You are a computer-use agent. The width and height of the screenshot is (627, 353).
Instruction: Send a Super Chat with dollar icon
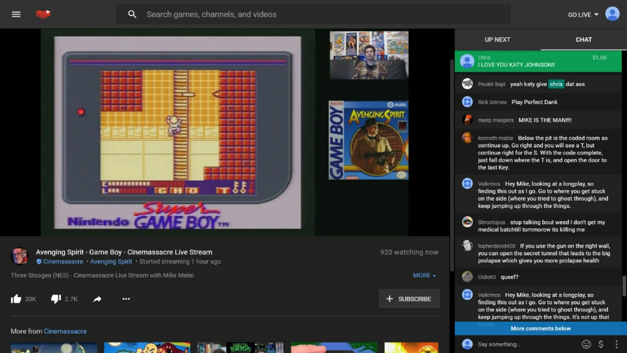coord(601,344)
